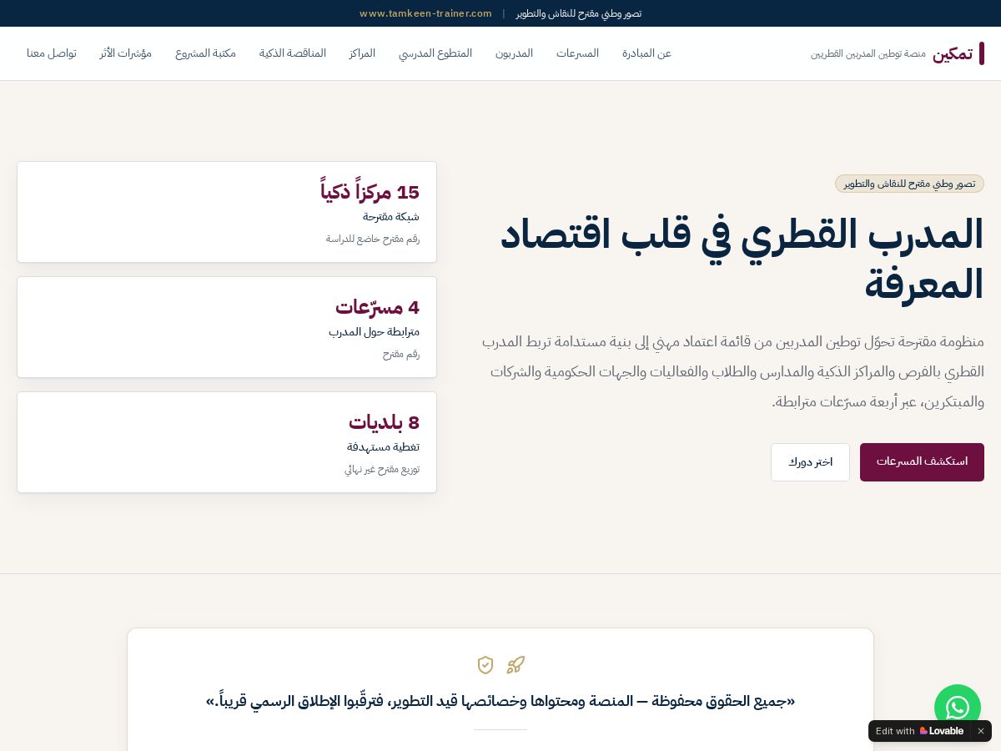Screen dimensions: 1001x751
Task: Open the مكتبة المشروع nav link
Action: click(205, 53)
